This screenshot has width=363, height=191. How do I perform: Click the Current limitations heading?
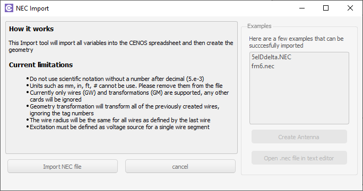click(x=41, y=65)
